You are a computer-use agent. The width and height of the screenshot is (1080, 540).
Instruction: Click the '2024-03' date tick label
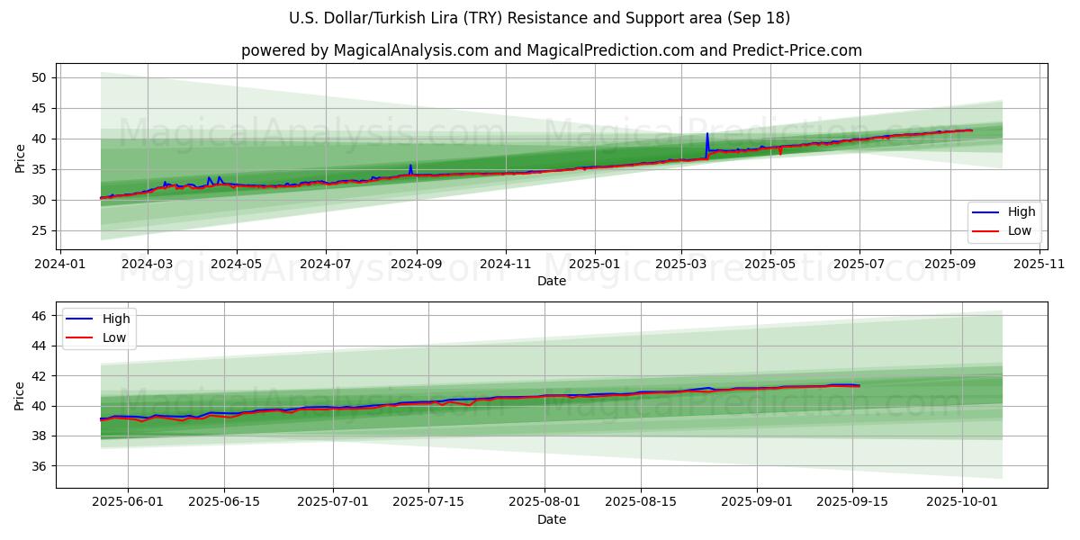(148, 264)
